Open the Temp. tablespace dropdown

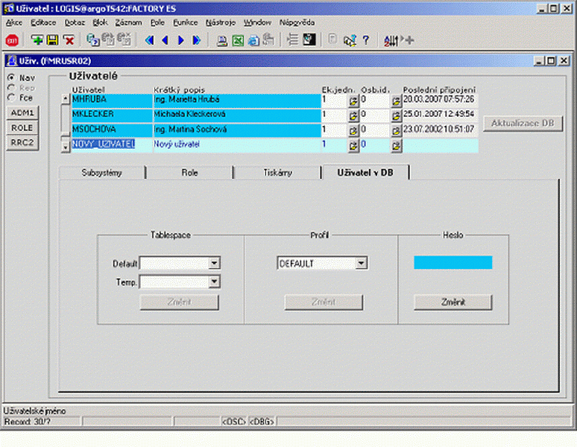[x=214, y=282]
